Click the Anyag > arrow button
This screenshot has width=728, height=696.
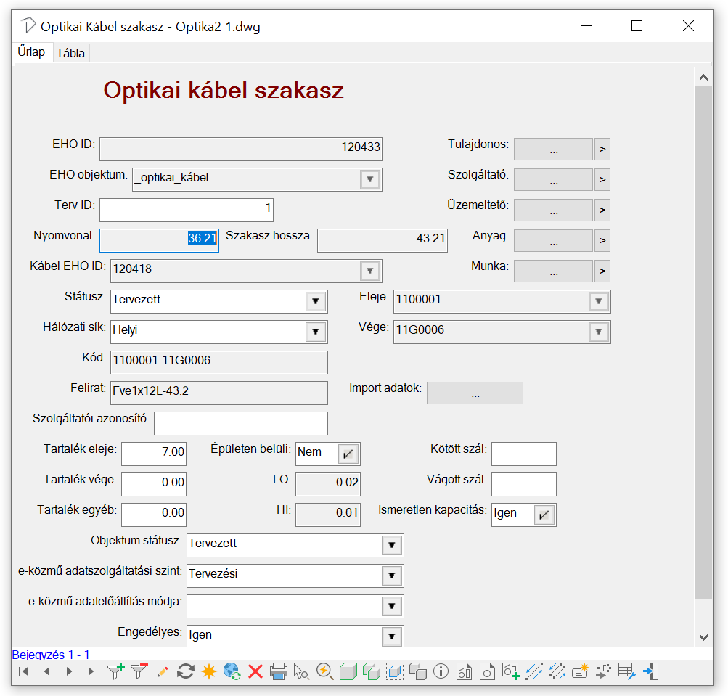602,240
